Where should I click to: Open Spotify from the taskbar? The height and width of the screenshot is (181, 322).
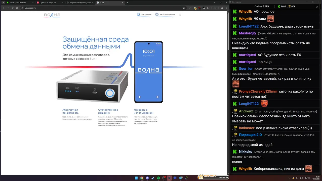158,178
